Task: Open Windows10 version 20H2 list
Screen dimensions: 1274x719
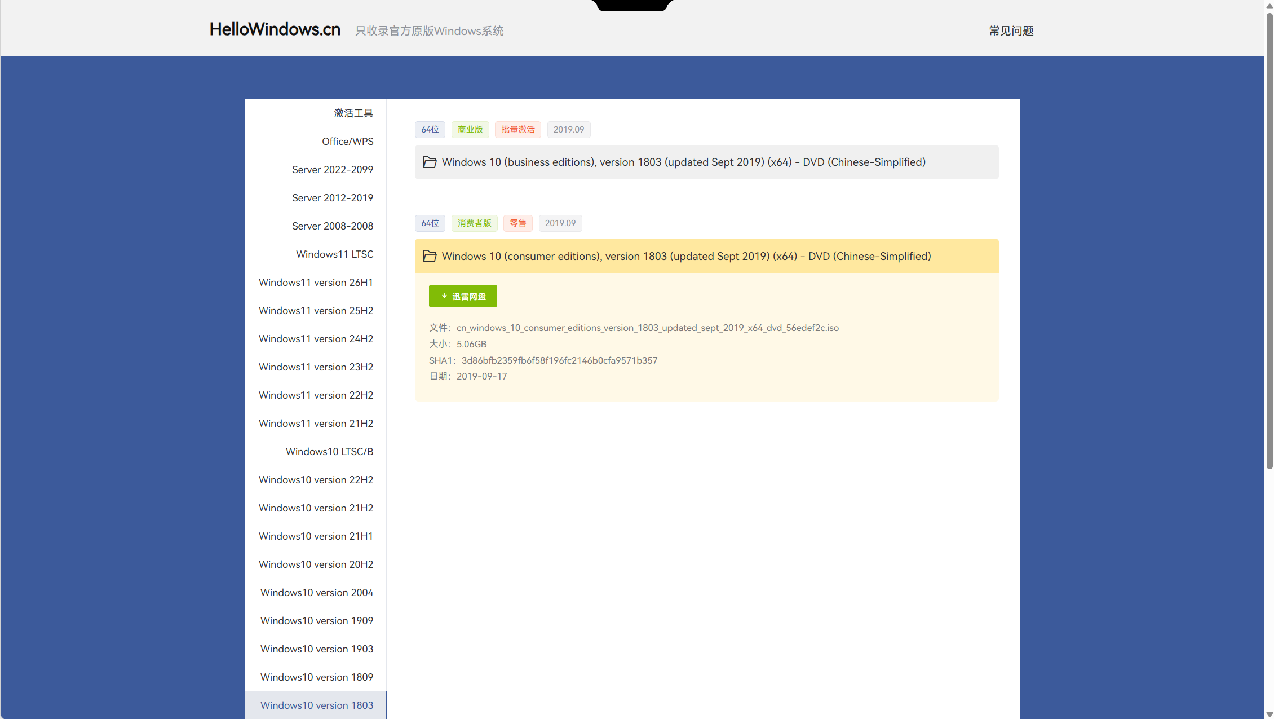Action: (x=316, y=564)
